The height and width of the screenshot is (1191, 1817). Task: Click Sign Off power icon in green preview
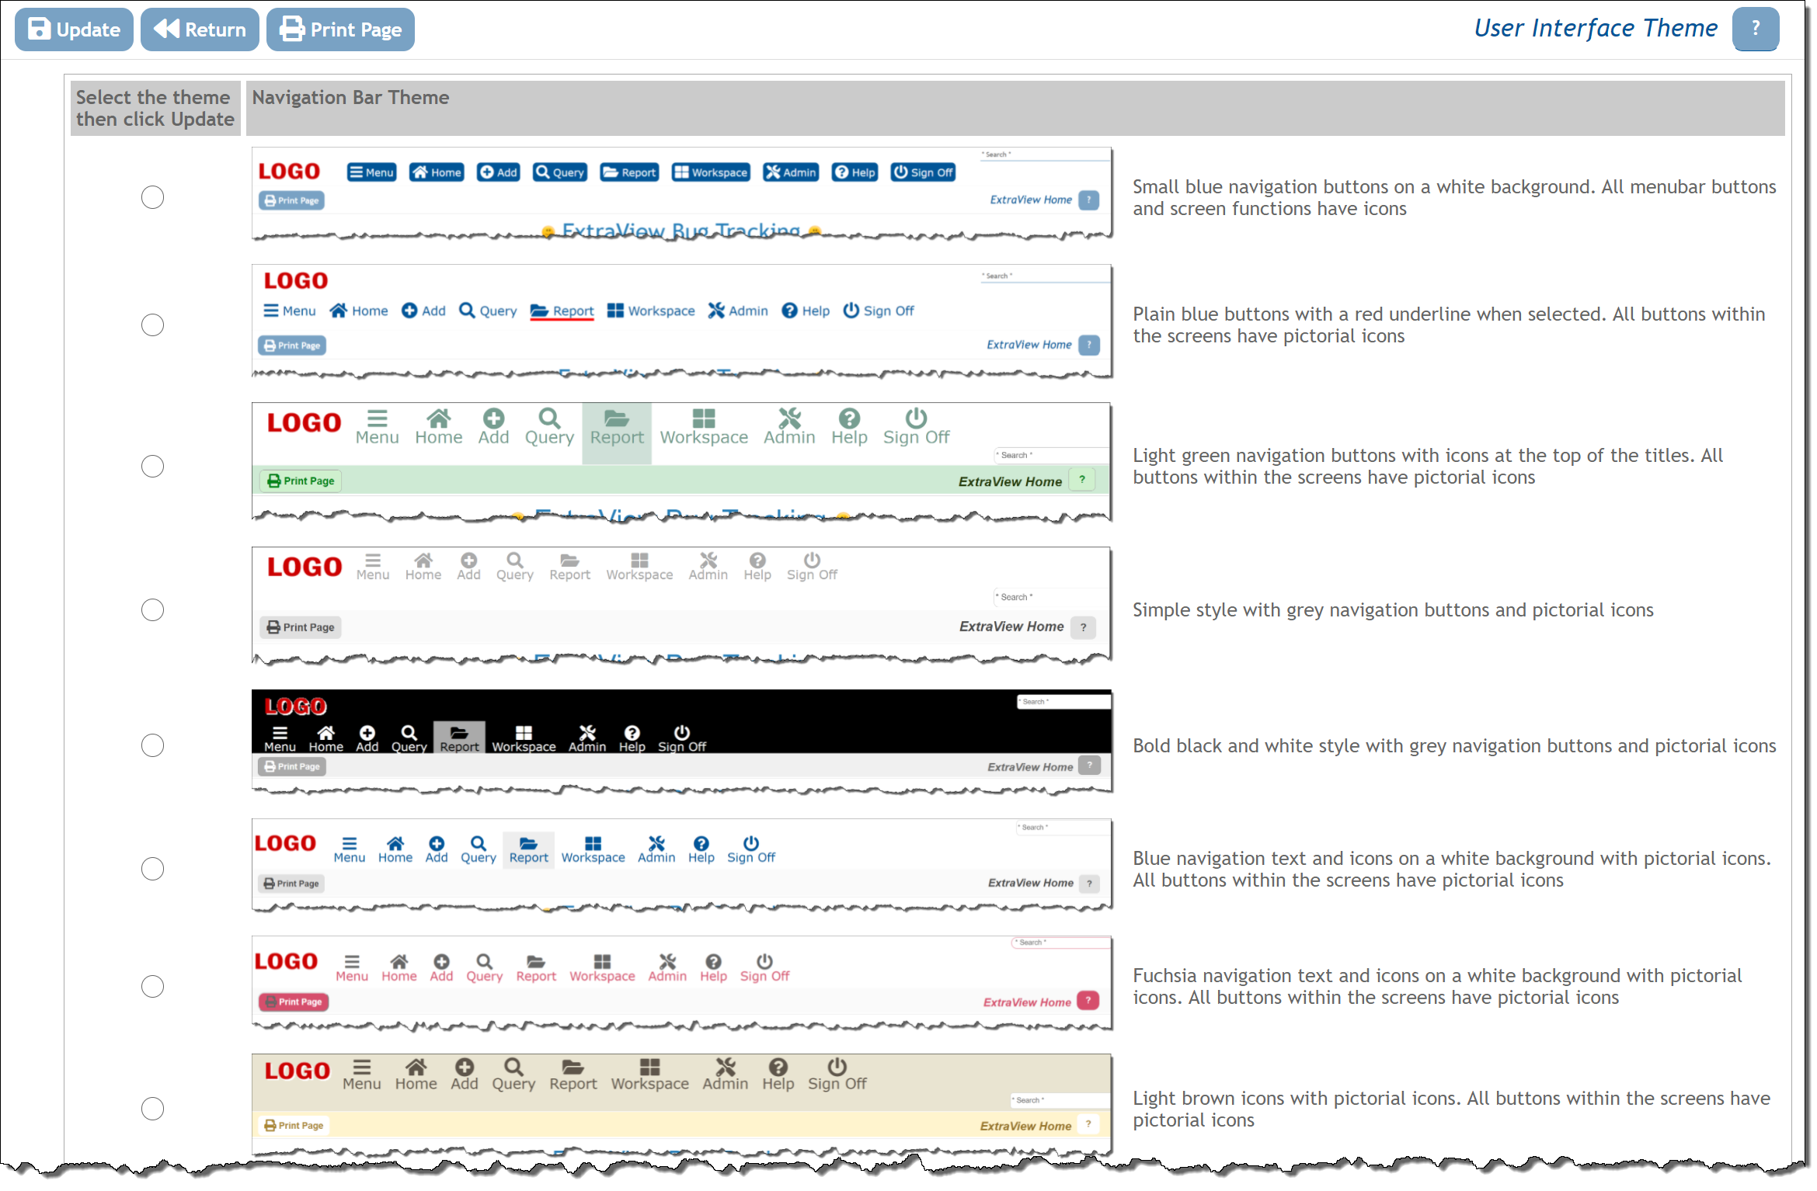click(916, 418)
